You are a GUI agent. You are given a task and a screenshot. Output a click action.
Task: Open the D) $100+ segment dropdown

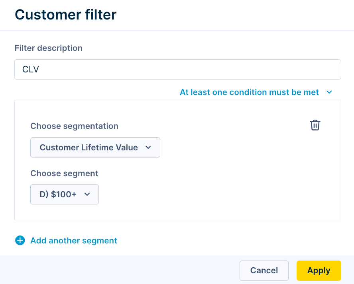point(65,194)
